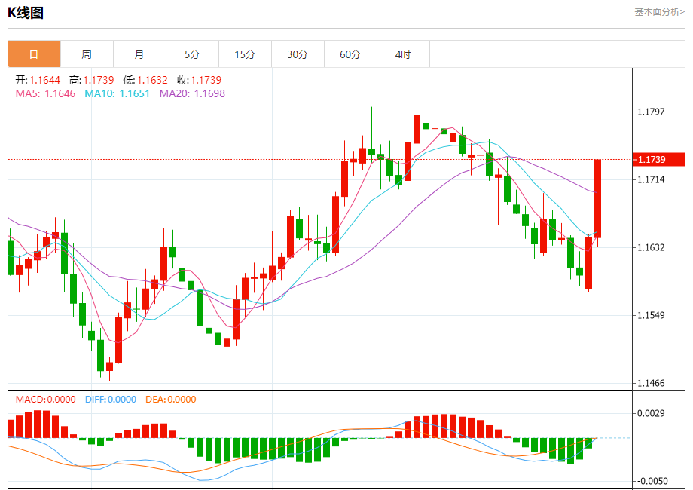
Task: Choose the 30分 interval tab
Action: 298,54
